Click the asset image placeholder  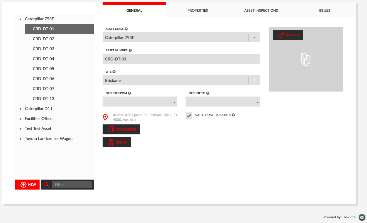pos(306,59)
